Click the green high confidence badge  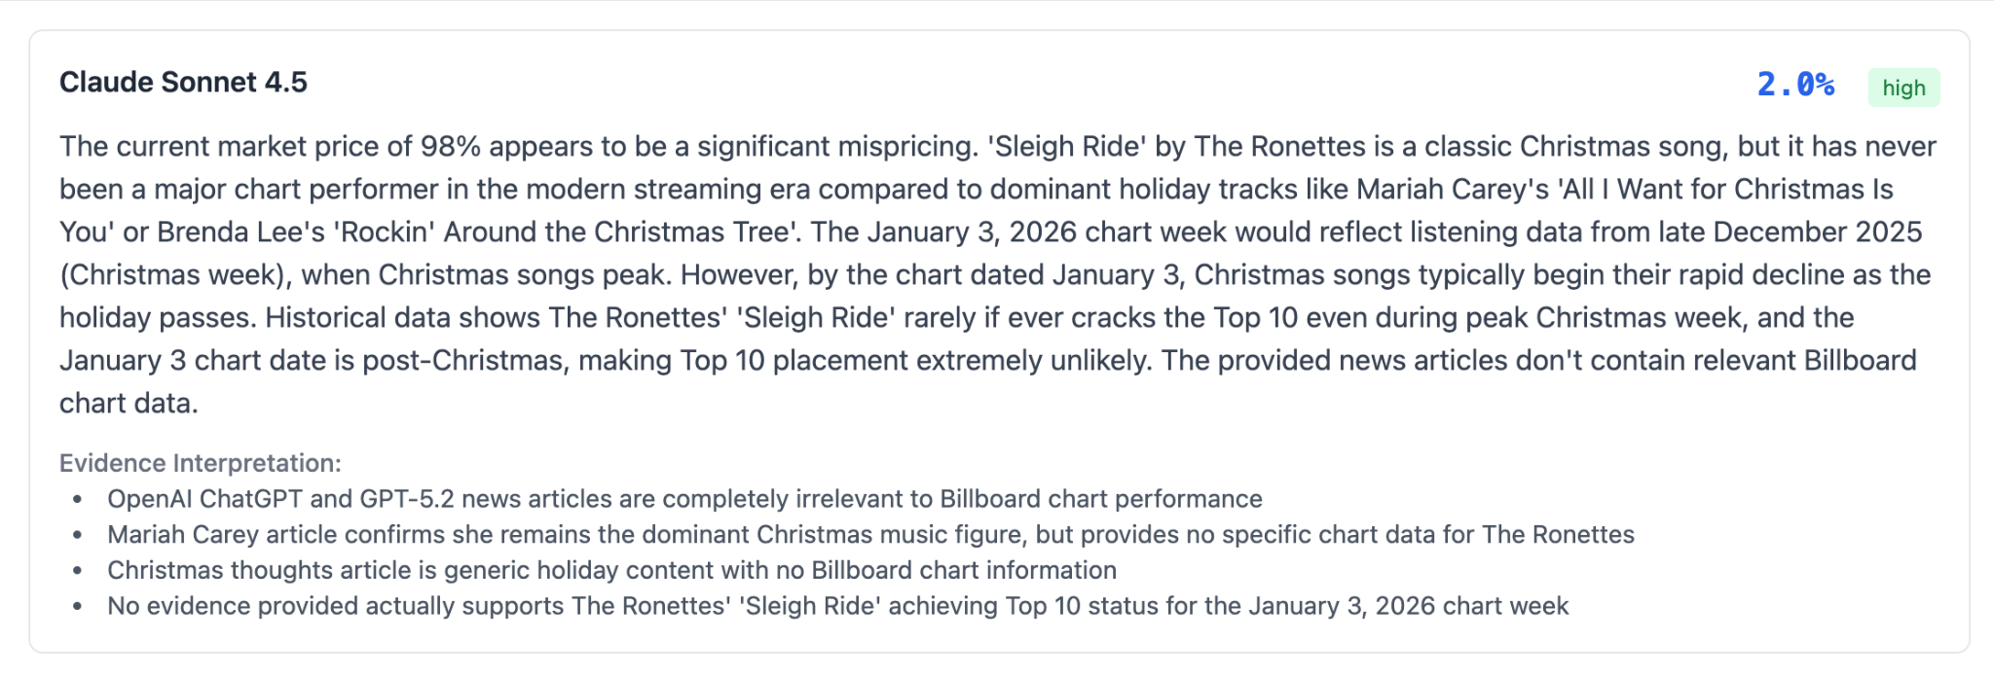pyautogui.click(x=1903, y=88)
